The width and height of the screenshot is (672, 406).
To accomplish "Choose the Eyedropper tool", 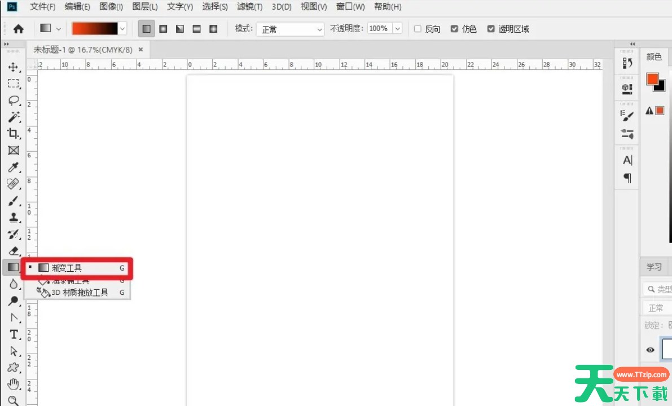I will point(13,167).
